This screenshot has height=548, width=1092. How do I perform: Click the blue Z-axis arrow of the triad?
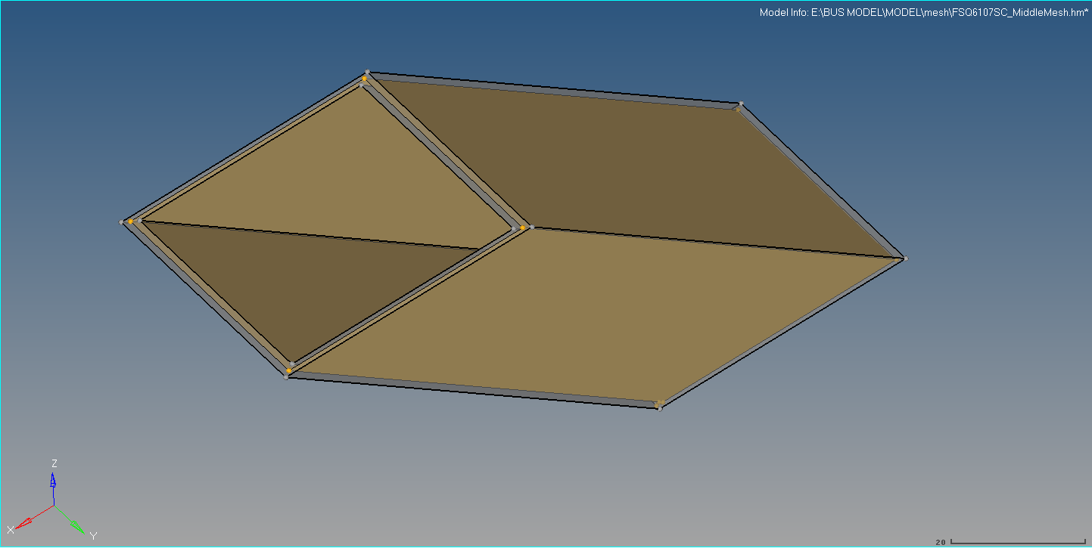click(x=53, y=488)
